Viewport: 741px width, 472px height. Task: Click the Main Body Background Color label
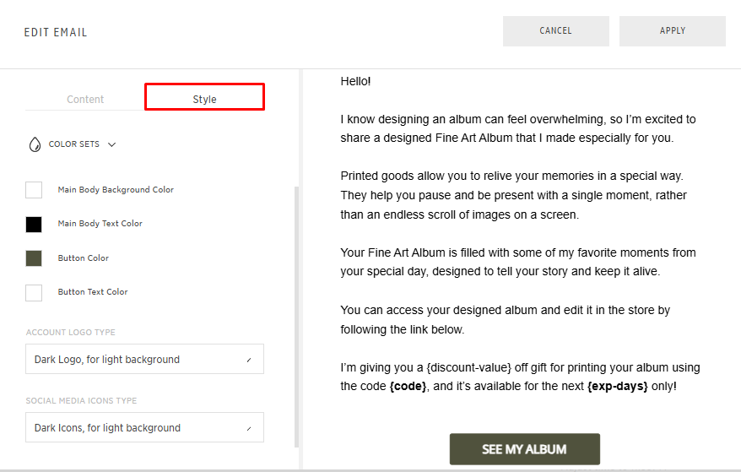(x=116, y=190)
